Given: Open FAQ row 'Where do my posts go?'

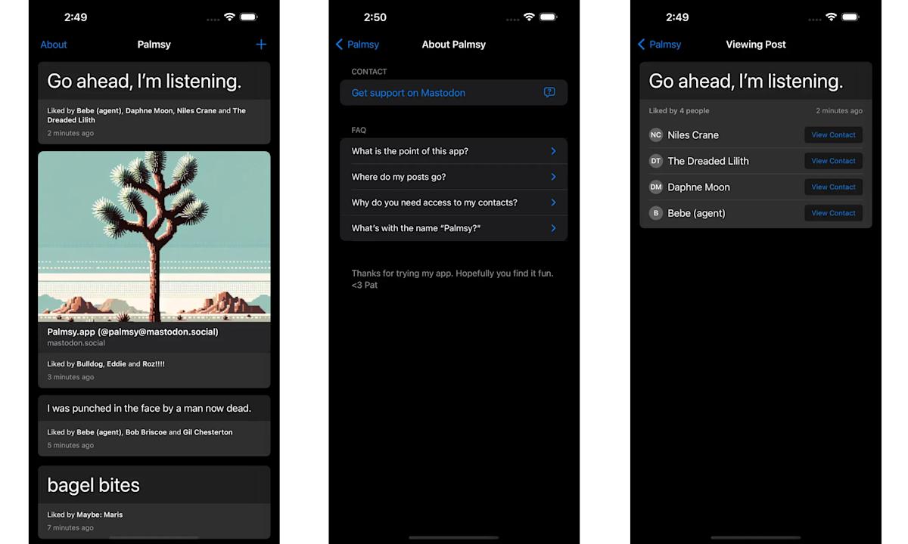Looking at the screenshot, I should (x=454, y=177).
